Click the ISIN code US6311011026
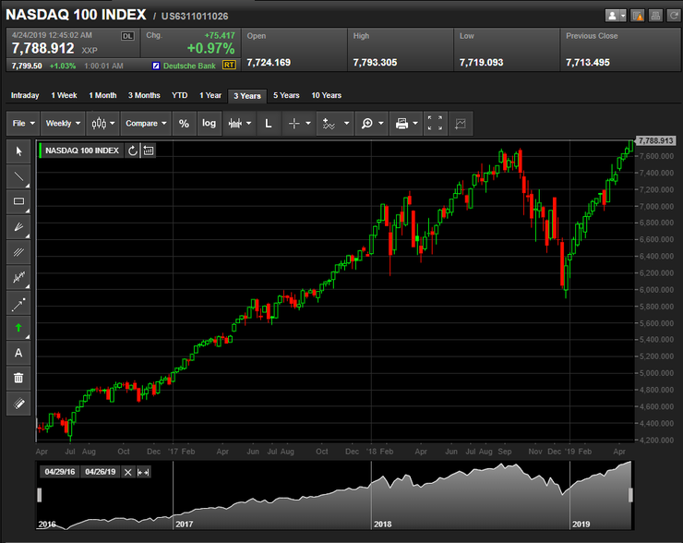Image resolution: width=683 pixels, height=543 pixels. (195, 16)
